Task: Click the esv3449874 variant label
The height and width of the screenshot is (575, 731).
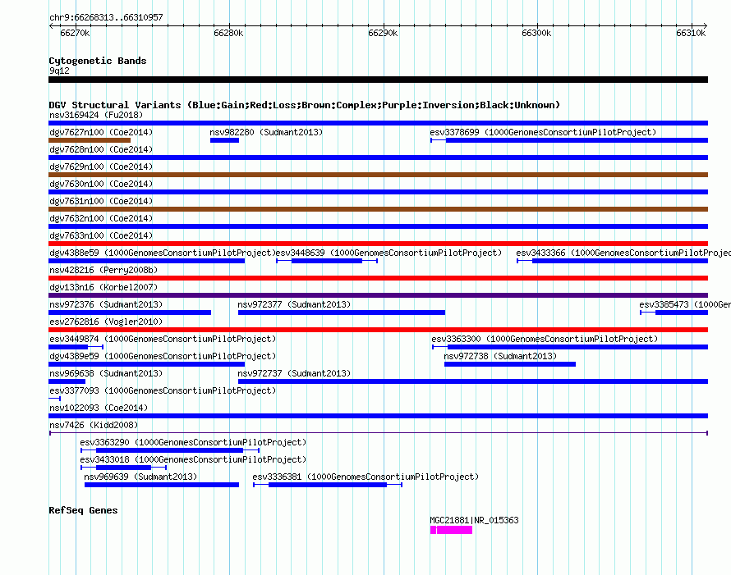Action: tap(163, 339)
